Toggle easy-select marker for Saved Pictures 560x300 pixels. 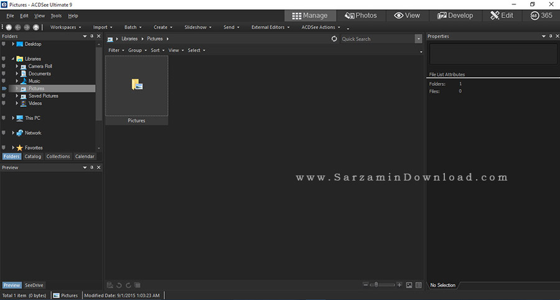(4, 96)
